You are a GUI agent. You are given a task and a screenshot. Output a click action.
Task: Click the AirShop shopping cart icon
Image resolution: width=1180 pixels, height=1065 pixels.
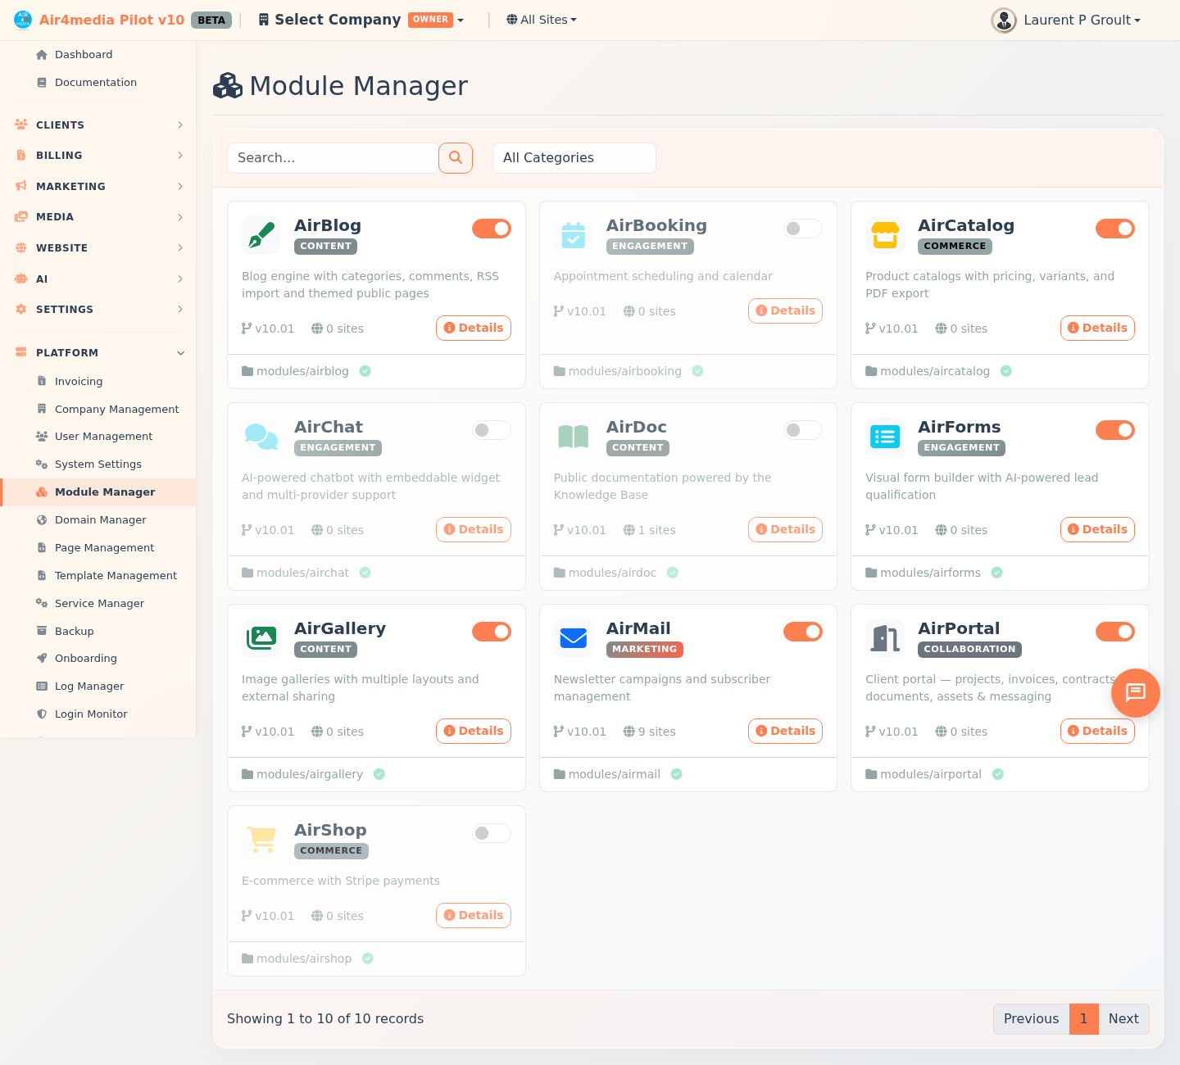[x=261, y=840]
